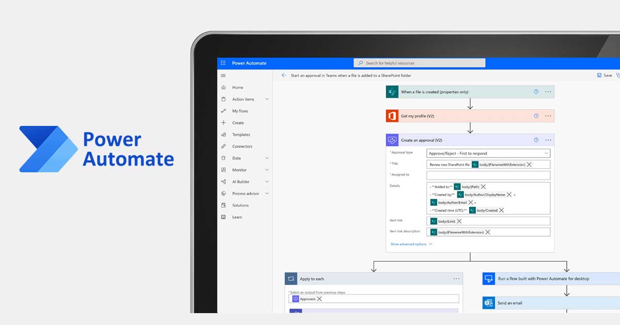620x325 pixels.
Task: Remove the Item link description filename token
Action: pyautogui.click(x=487, y=232)
